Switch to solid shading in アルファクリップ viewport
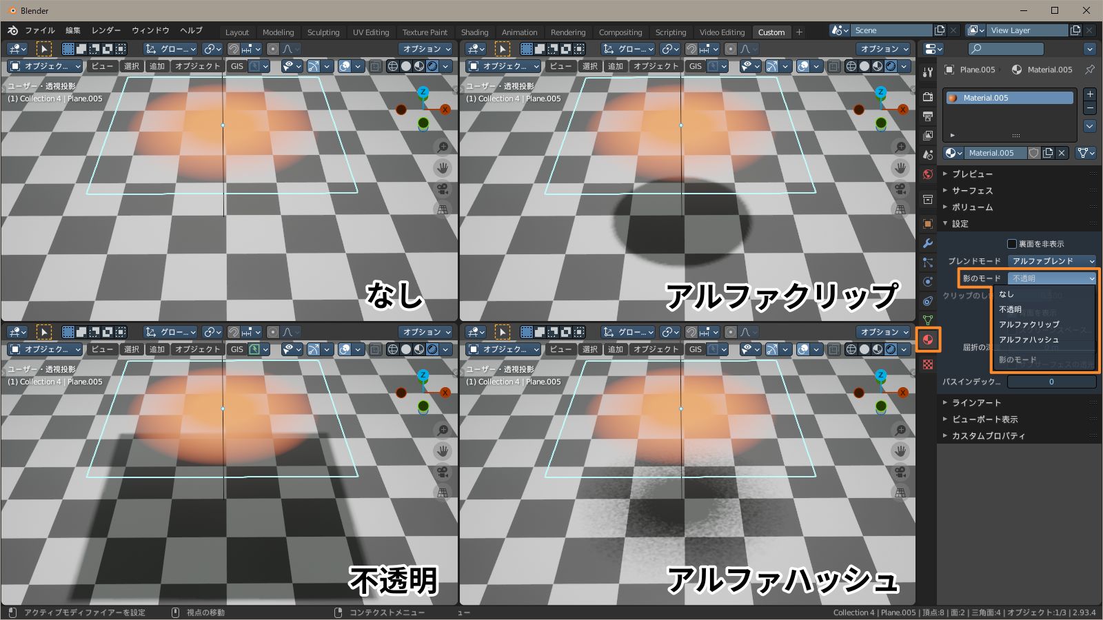Viewport: 1103px width, 620px height. (864, 66)
